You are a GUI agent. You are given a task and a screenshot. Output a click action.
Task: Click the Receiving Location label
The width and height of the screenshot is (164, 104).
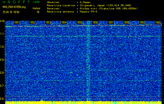(61, 5)
